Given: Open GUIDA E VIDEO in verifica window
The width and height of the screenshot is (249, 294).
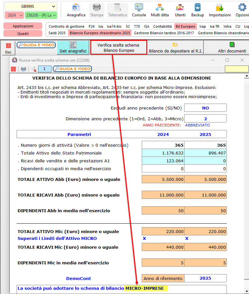Looking at the screenshot, I should pyautogui.click(x=72, y=69).
